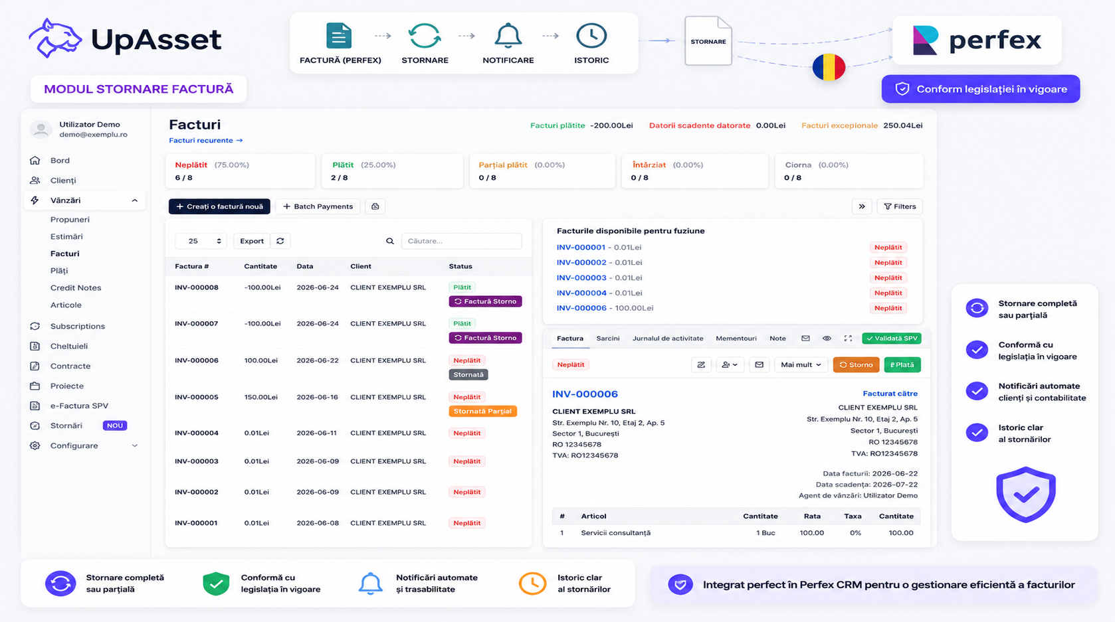Open the assign-user dropdown beside edit icon
1115x622 pixels.
click(x=730, y=364)
